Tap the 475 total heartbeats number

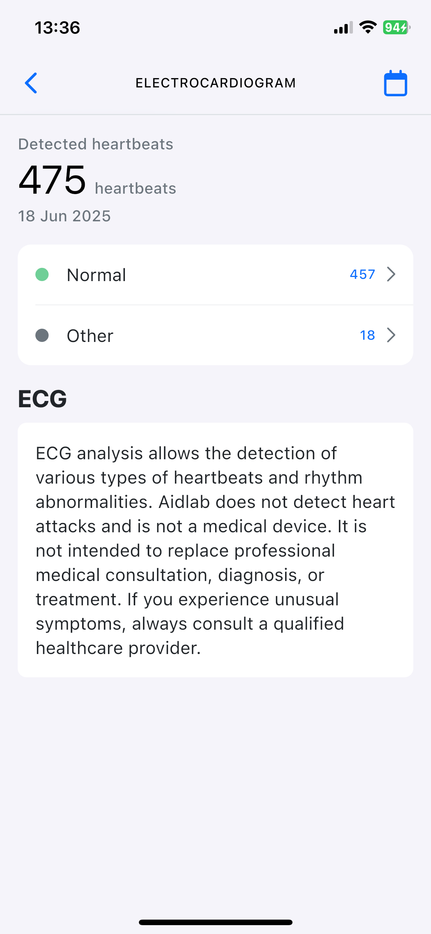click(x=52, y=180)
